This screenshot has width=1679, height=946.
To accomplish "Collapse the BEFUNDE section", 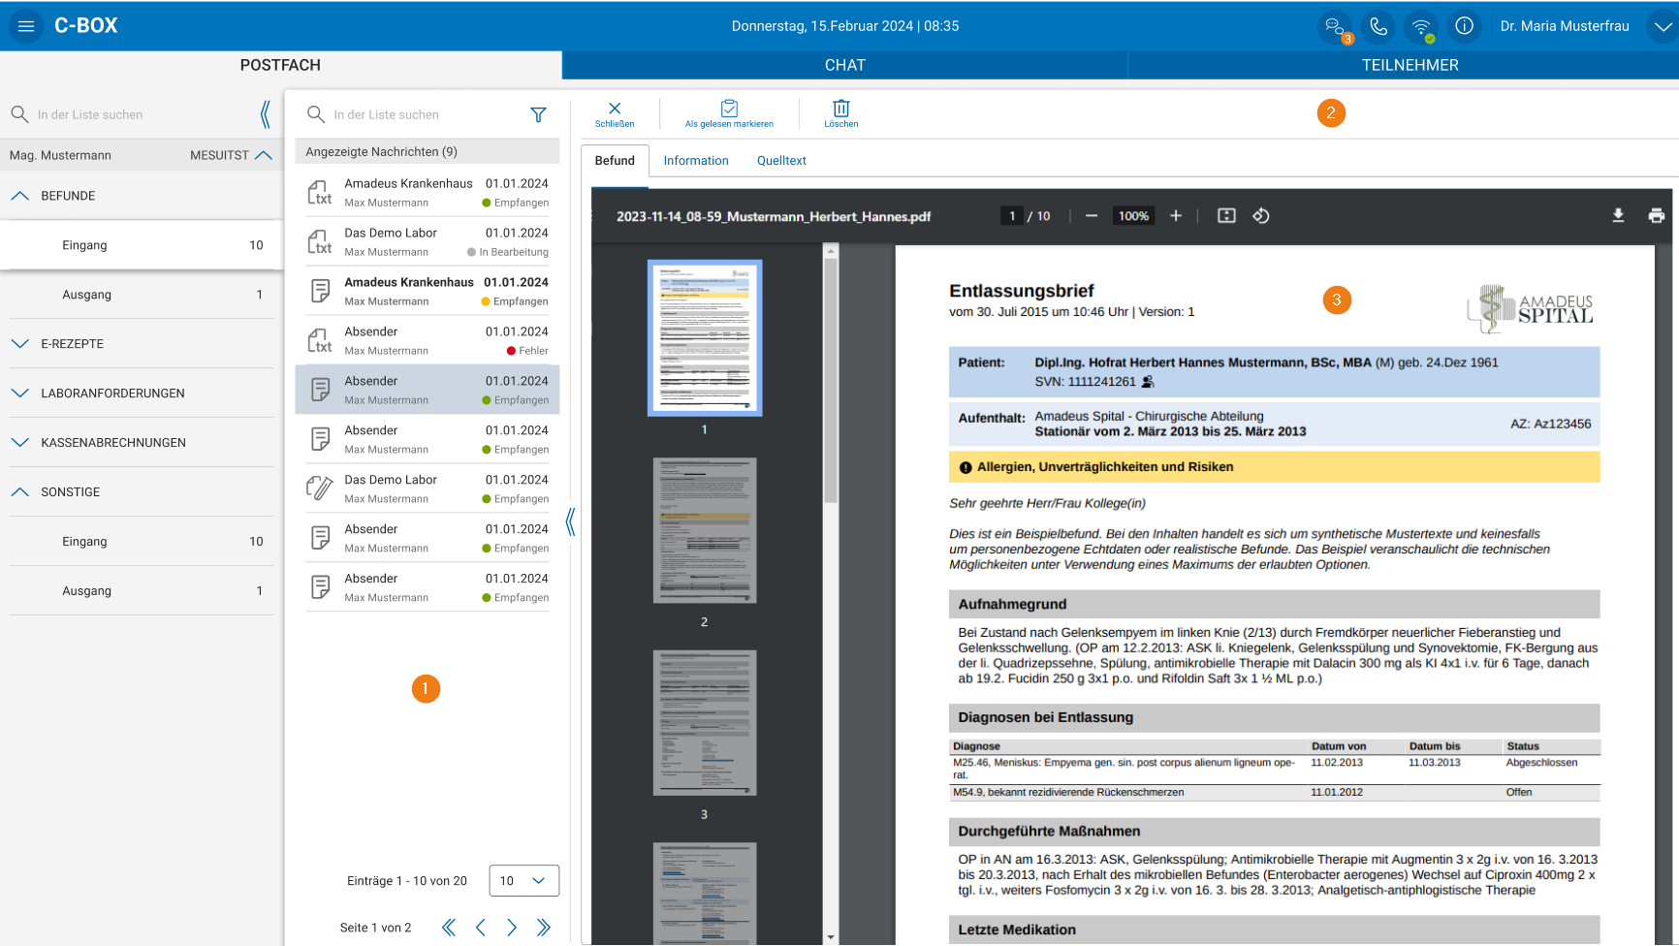I will click(20, 196).
